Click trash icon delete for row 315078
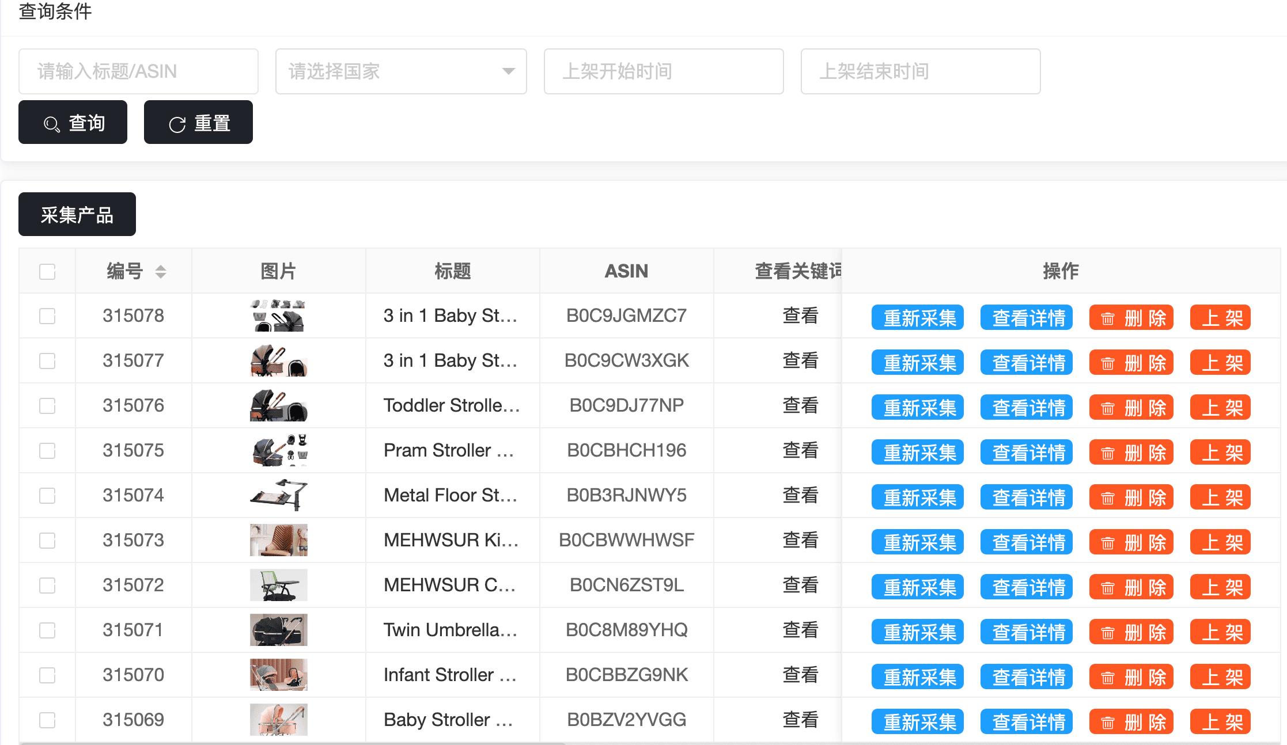The height and width of the screenshot is (745, 1287). [x=1107, y=318]
